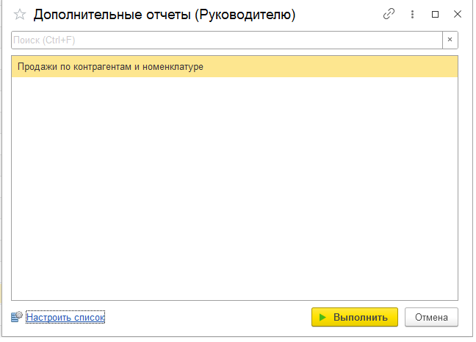476x342 pixels.
Task: Click the list settings gear icon
Action: (17, 317)
